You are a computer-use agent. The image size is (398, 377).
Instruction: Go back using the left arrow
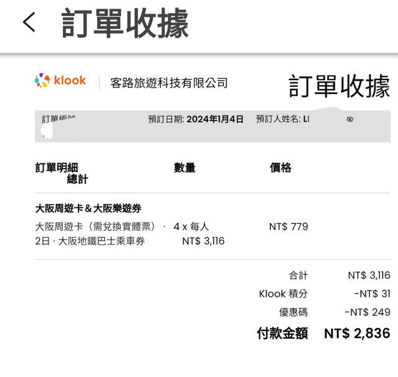[29, 23]
